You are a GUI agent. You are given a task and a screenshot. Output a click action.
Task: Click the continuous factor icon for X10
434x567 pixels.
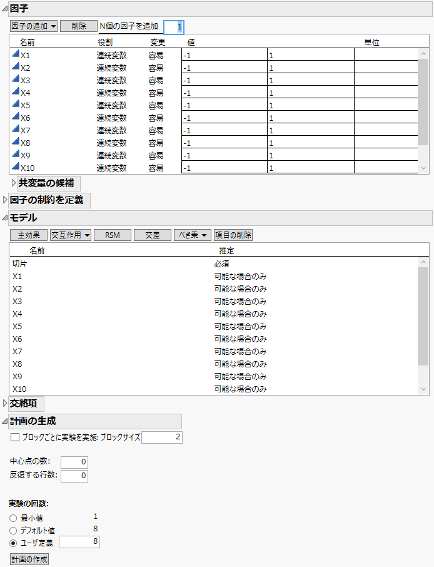point(16,166)
